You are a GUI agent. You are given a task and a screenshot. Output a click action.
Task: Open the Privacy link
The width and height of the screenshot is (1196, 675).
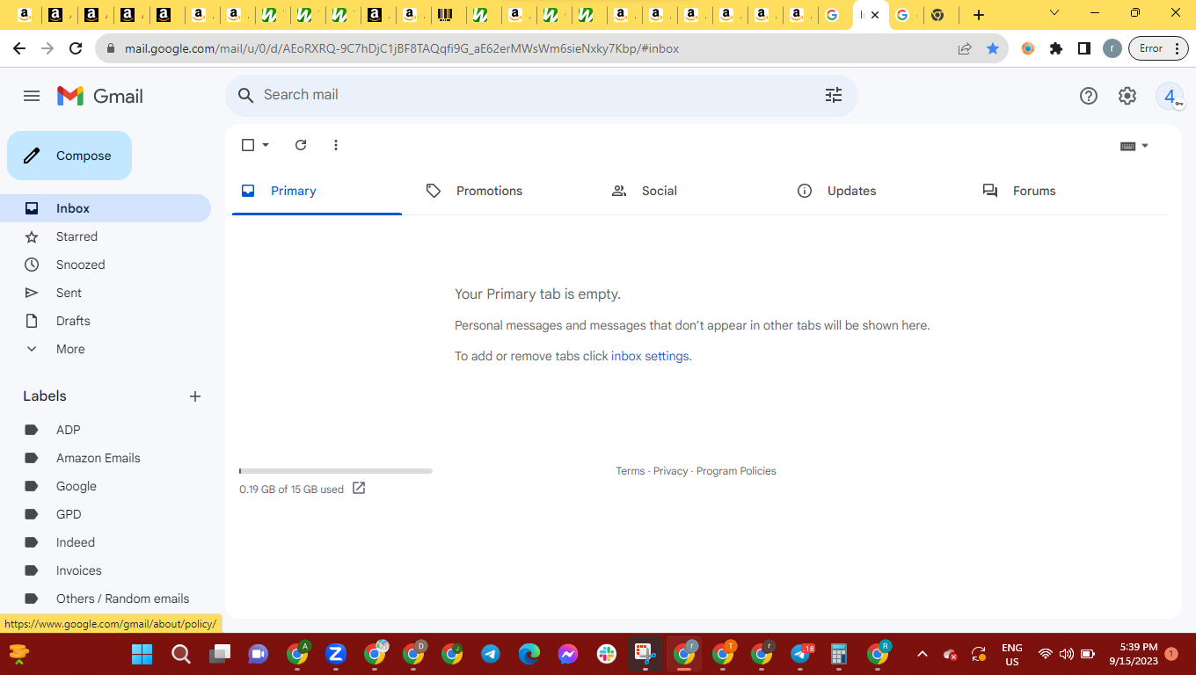(670, 471)
